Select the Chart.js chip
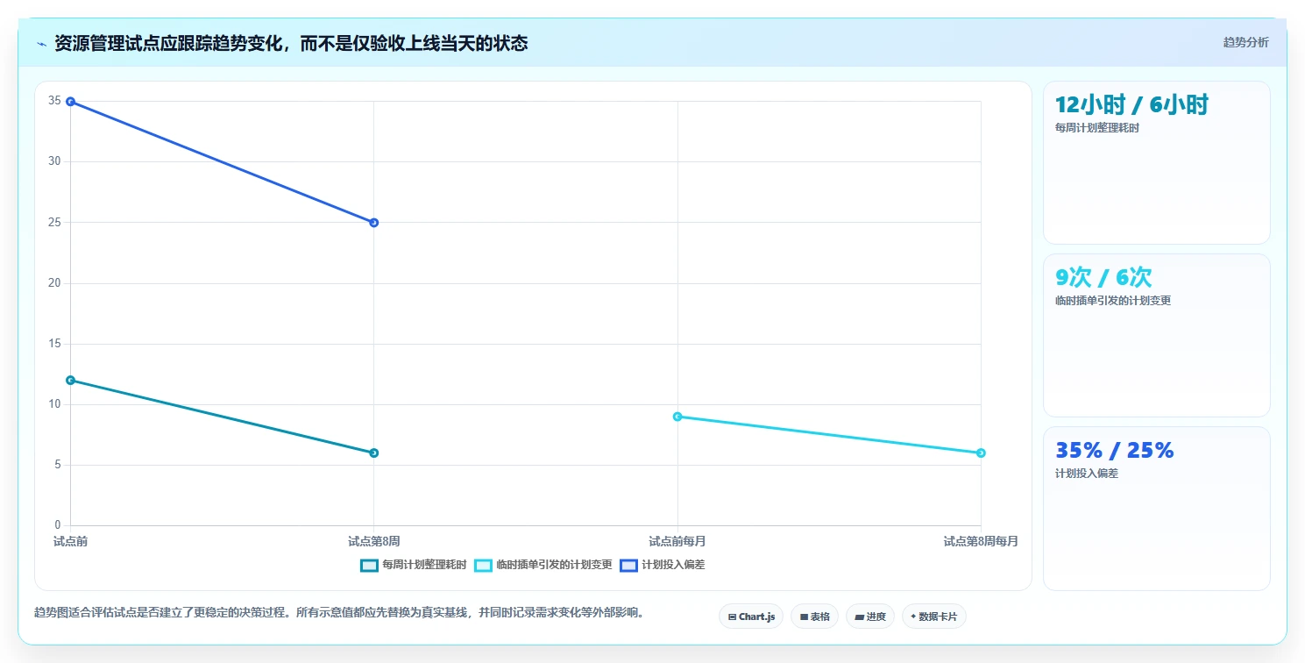 click(751, 617)
